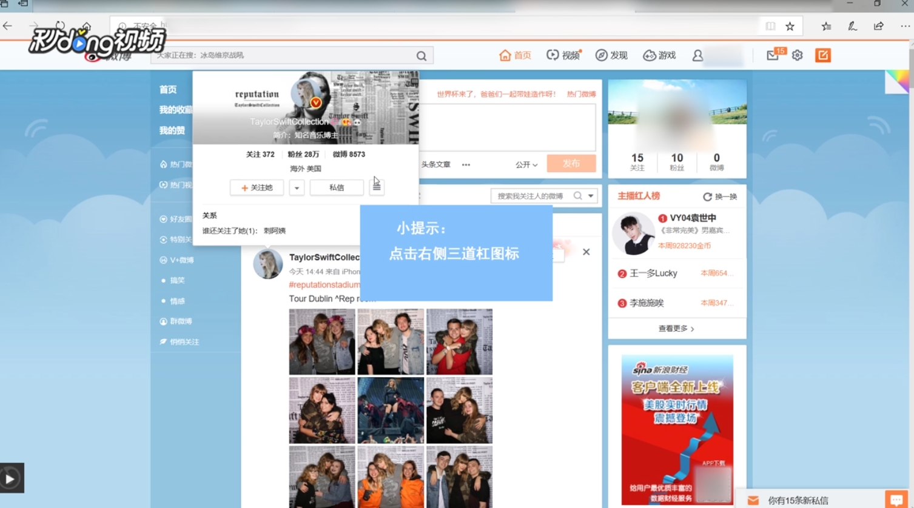Click the browser back arrow
Screen dimensions: 914x508
[x=8, y=26]
